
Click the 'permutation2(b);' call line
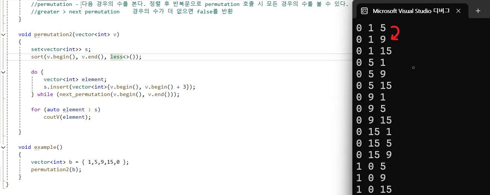56,169
